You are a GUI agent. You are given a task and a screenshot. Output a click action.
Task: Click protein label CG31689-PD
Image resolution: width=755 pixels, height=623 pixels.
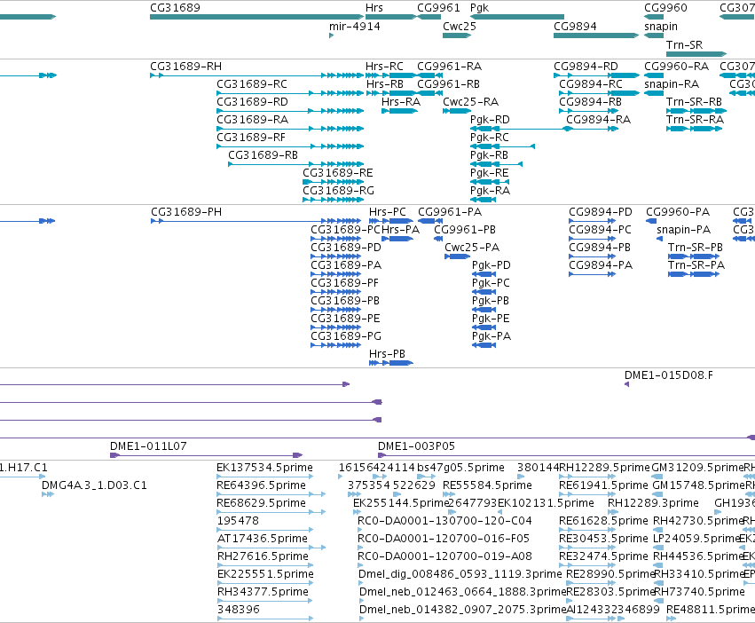pyautogui.click(x=346, y=248)
